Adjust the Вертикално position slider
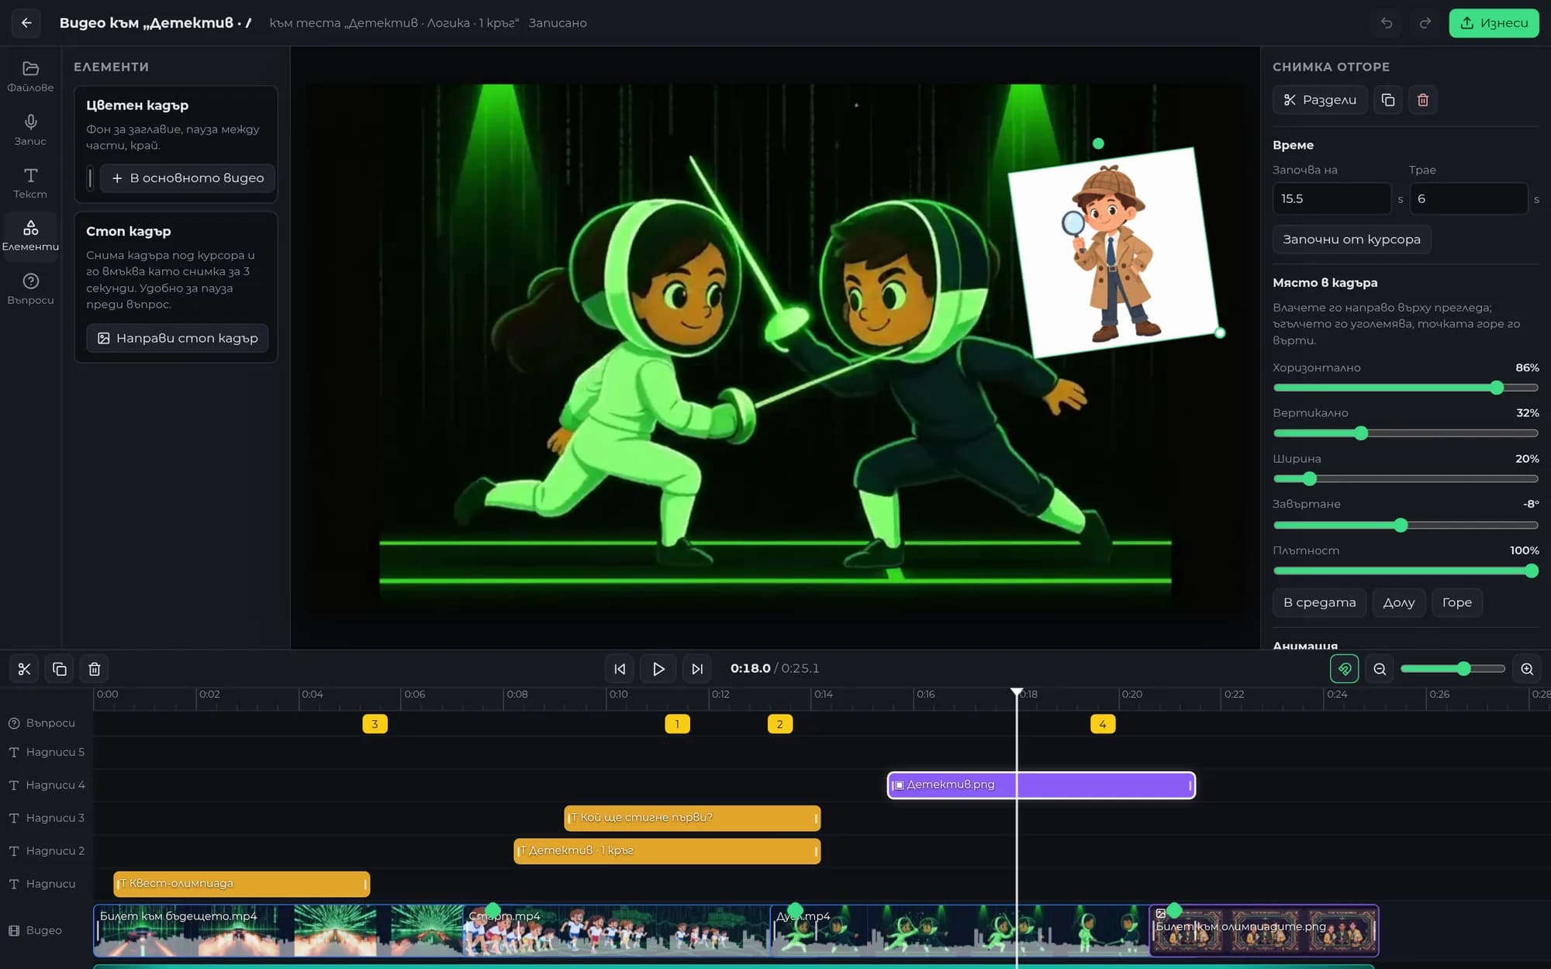Image resolution: width=1551 pixels, height=969 pixels. 1405,433
